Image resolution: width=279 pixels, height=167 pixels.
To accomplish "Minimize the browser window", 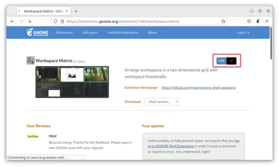I will tap(251, 11).
